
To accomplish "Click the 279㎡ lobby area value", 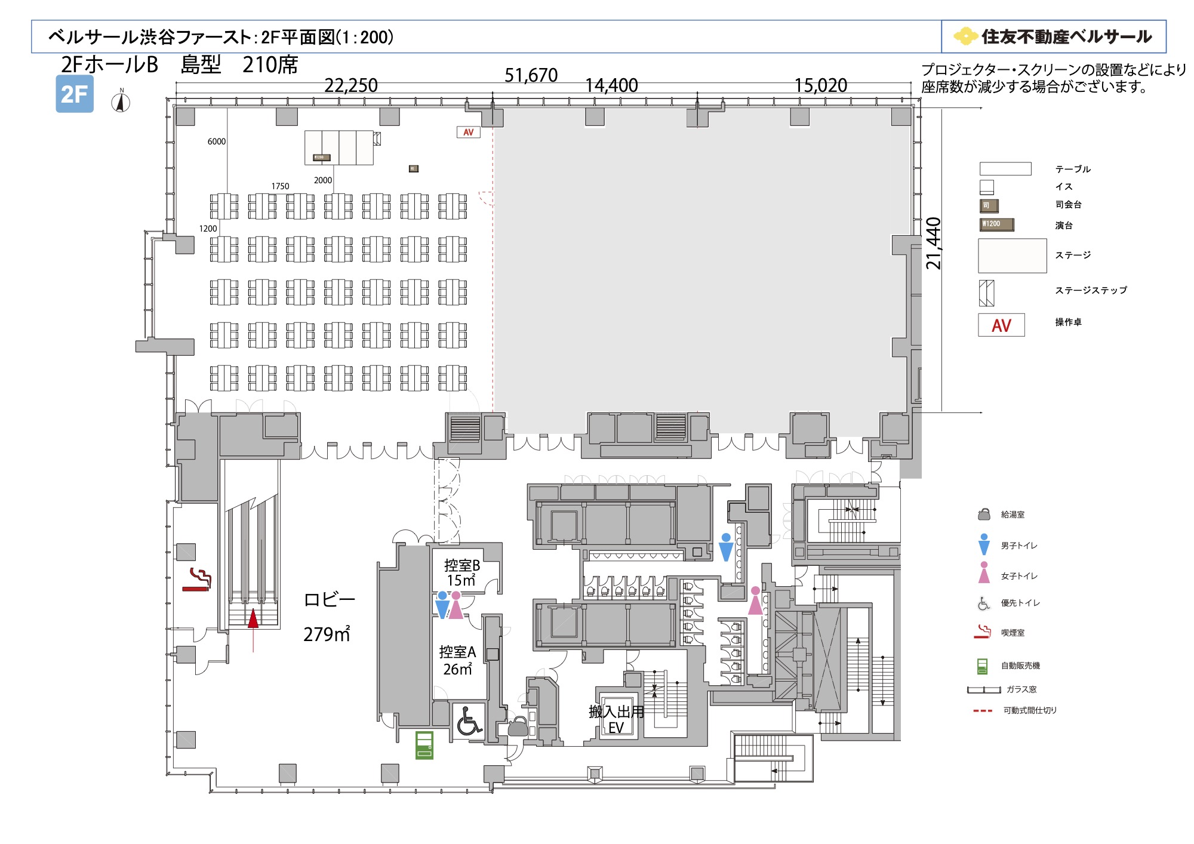I will click(x=327, y=633).
